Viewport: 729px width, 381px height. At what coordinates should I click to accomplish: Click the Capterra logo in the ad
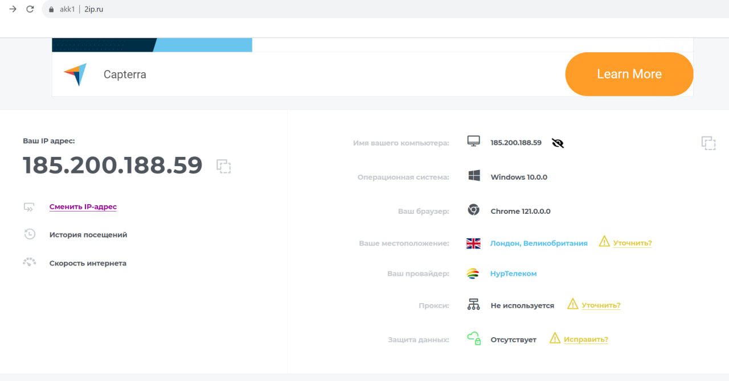[75, 74]
